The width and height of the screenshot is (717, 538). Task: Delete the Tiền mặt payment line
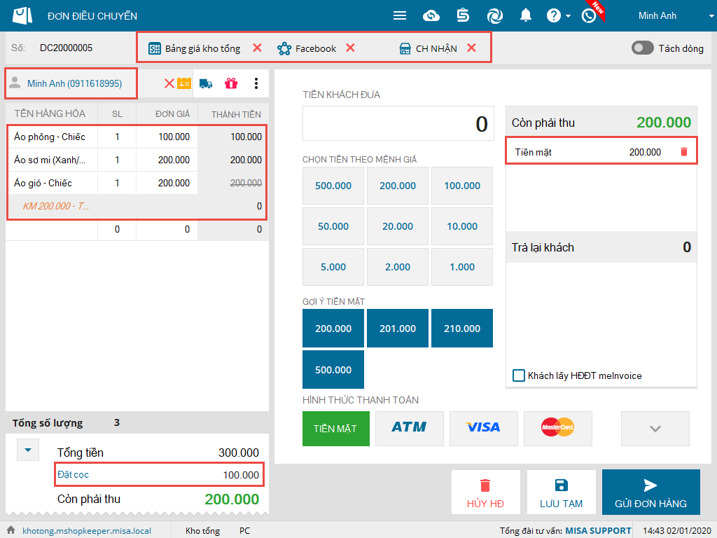684,151
